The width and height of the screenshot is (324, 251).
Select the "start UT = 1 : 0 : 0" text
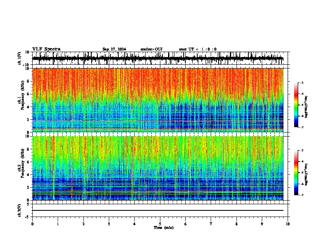198,49
